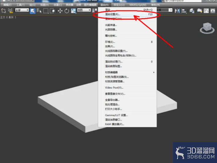Select 渲染 Shift+Q menu entry
This screenshot has height=163, width=217.
127,10
